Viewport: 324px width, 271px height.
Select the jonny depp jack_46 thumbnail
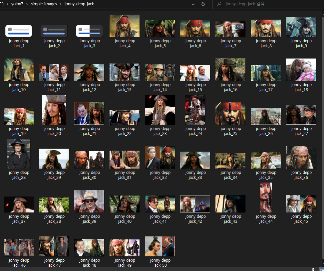click(19, 248)
